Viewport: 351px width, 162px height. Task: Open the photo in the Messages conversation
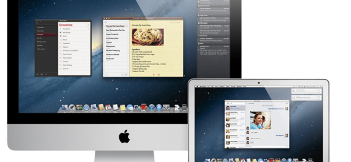coord(260,120)
